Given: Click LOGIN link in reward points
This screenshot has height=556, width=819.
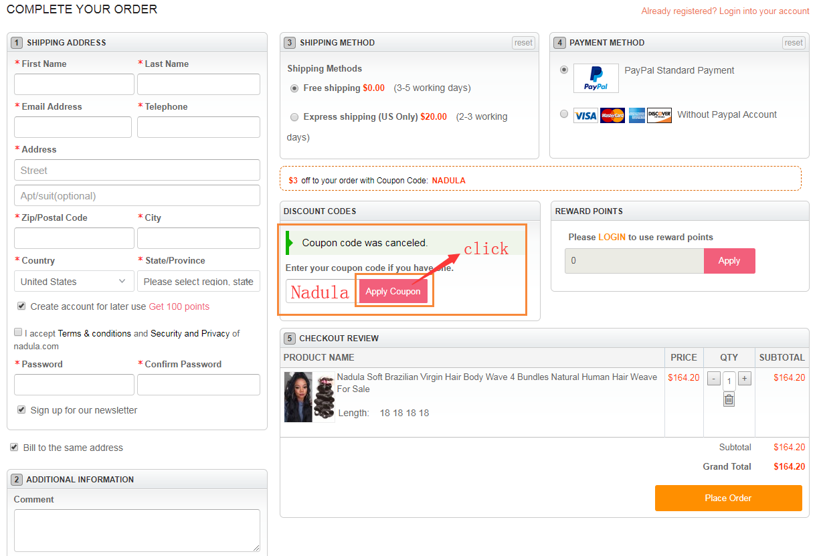Looking at the screenshot, I should (612, 237).
